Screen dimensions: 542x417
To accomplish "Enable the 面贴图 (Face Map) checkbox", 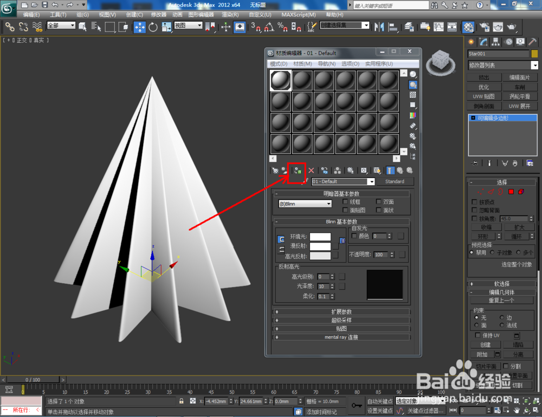I will click(345, 210).
